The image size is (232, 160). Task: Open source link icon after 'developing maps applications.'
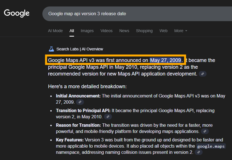coord(205,131)
